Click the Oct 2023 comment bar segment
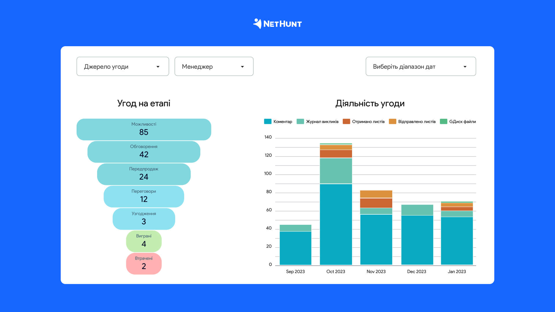This screenshot has height=312, width=555. 336,224
